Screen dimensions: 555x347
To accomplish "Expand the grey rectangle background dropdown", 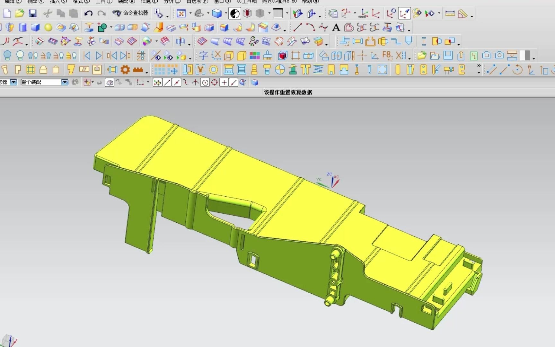I will tap(287, 13).
